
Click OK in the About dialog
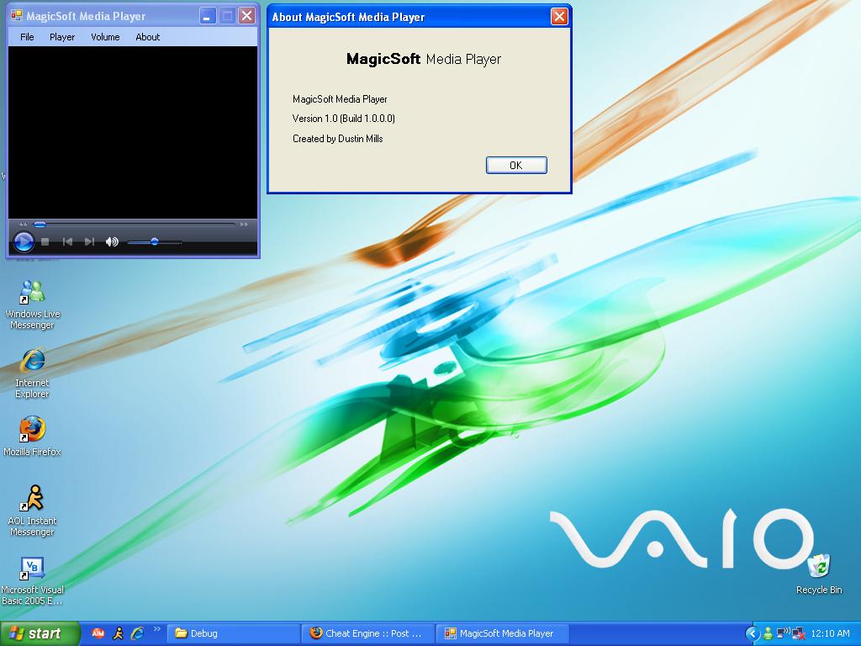point(516,166)
